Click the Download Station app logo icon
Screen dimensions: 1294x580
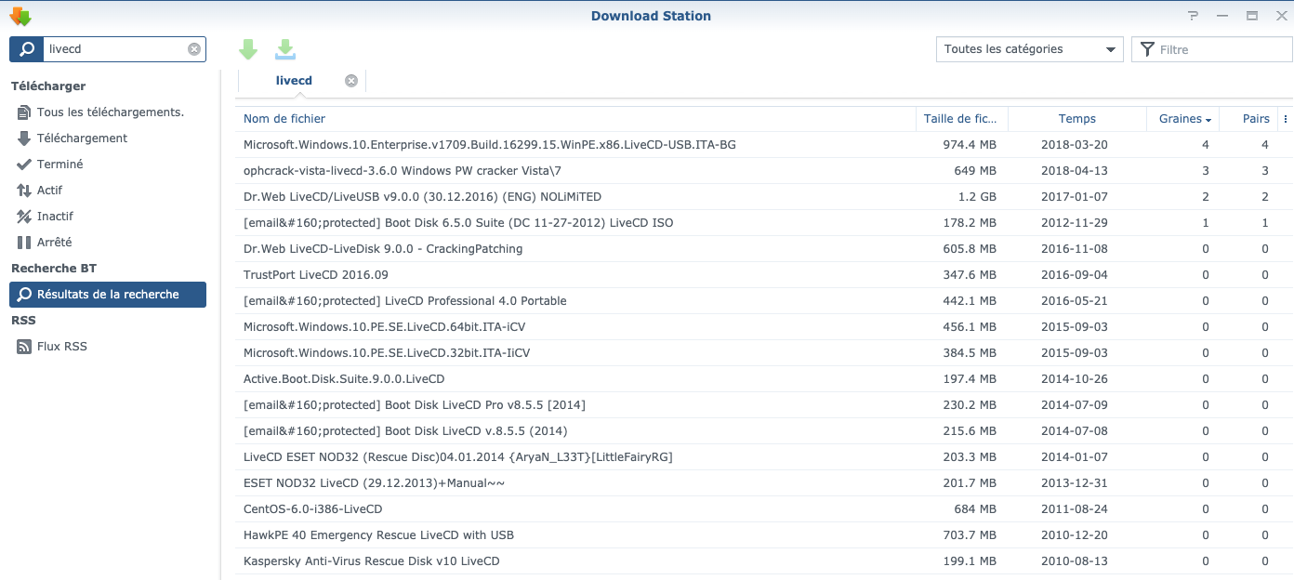(x=20, y=16)
